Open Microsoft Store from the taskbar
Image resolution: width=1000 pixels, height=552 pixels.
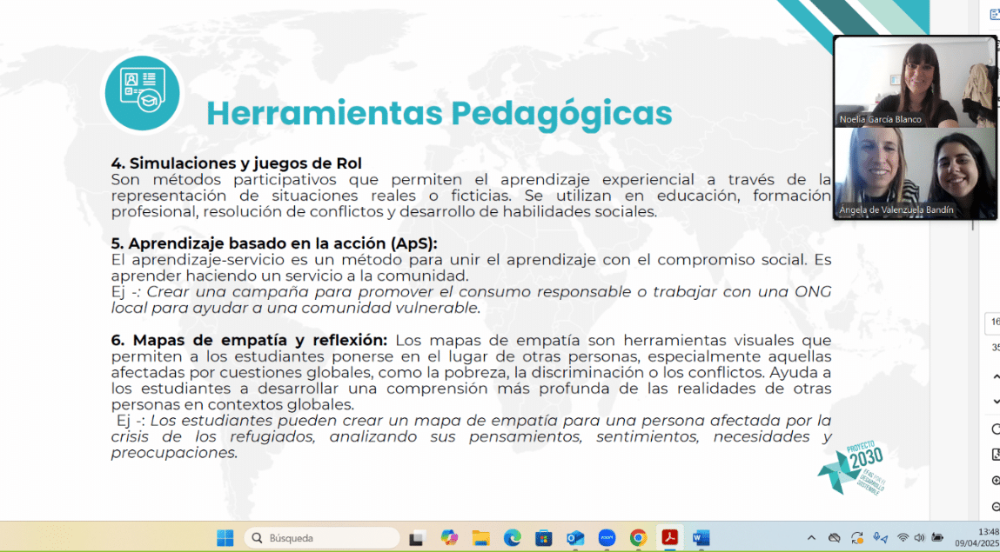point(544,538)
